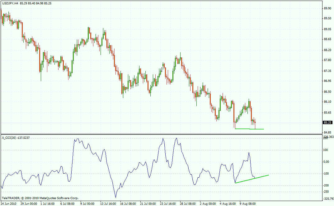This screenshot has width=334, height=206.
Task: Click the last candlestick on the price chart
Action: (255, 123)
